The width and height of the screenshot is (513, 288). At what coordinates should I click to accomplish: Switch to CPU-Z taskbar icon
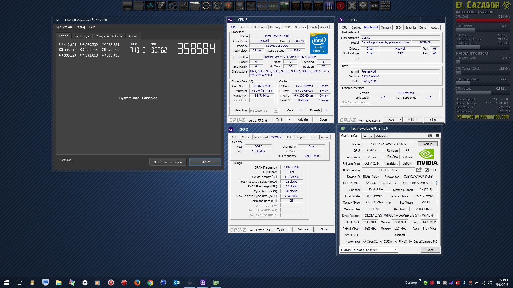(203, 282)
